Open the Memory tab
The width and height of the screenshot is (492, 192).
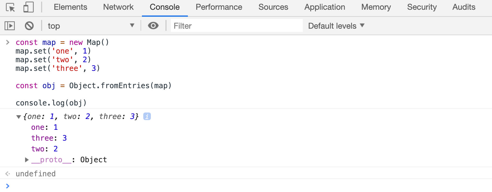(376, 7)
